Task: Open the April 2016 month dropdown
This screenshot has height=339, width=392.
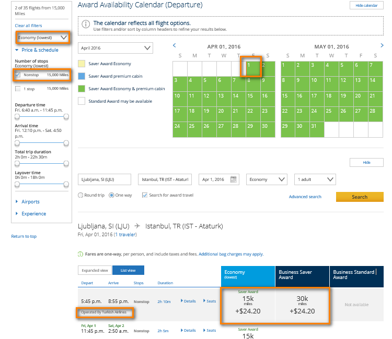Action: (116, 48)
